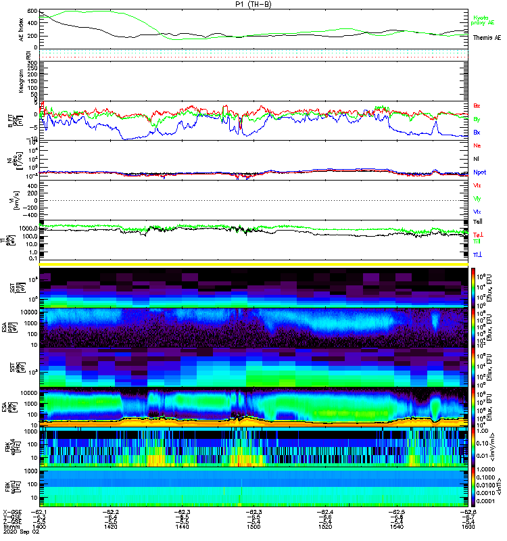This screenshot has width=507, height=541.
Task: Click the 1500 time tick label
Action: click(x=254, y=527)
